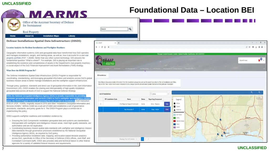
Task: Click the browser share page icon
Action: point(246,47)
